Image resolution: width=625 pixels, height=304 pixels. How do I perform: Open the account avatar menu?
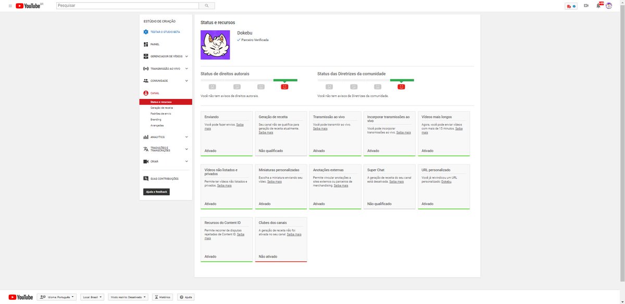coord(609,6)
